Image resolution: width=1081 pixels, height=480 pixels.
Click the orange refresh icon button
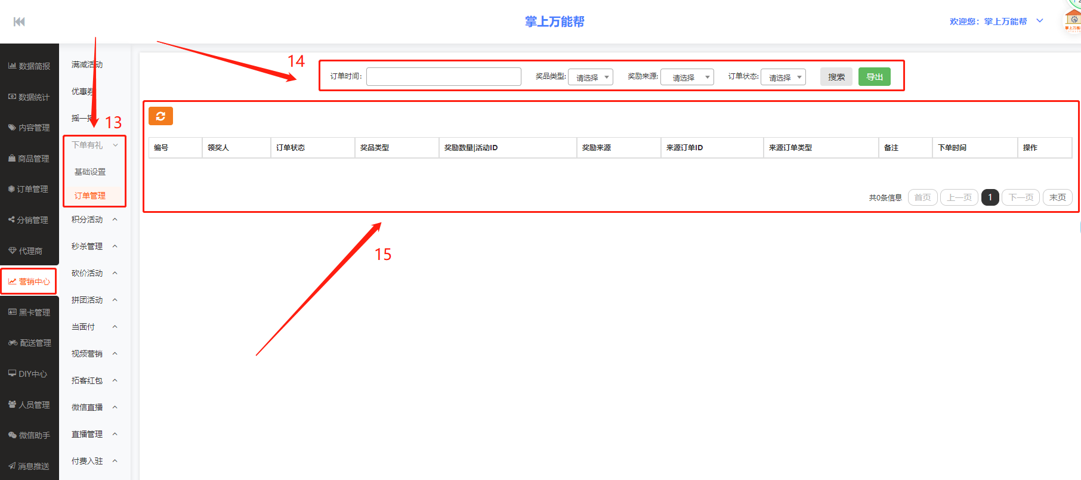160,116
